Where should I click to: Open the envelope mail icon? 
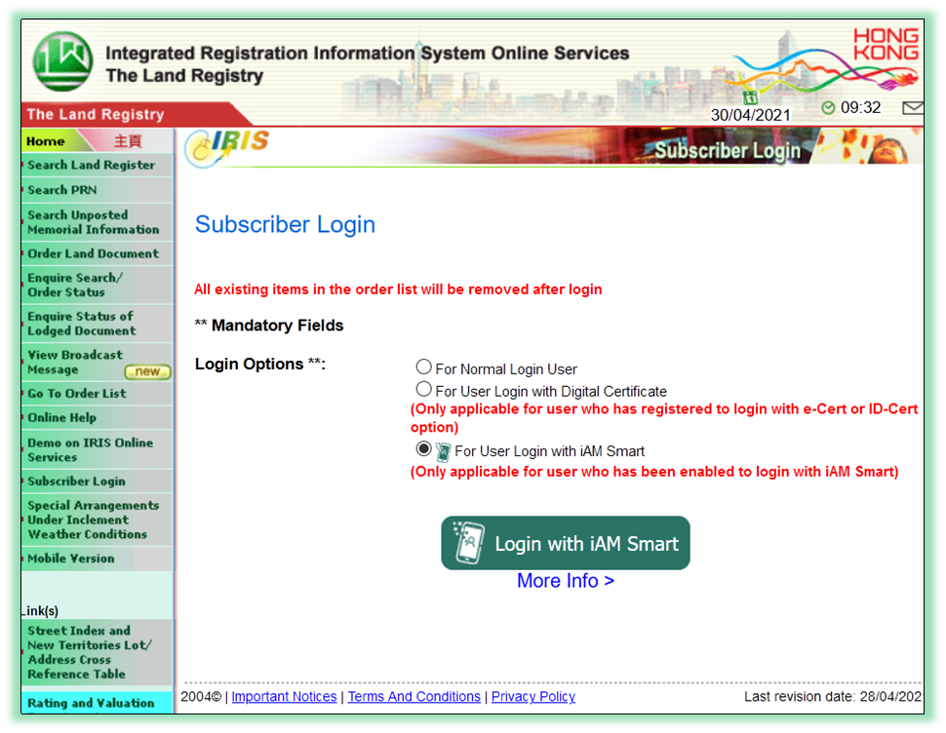pyautogui.click(x=913, y=108)
